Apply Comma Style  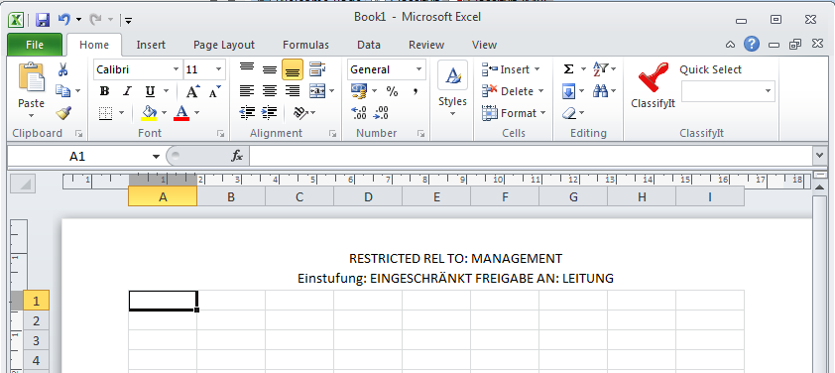coord(415,91)
